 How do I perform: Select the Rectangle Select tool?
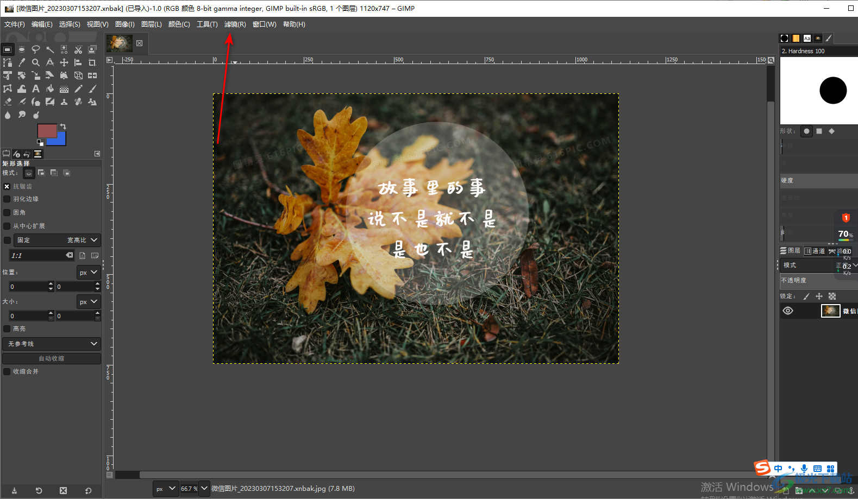[8, 49]
